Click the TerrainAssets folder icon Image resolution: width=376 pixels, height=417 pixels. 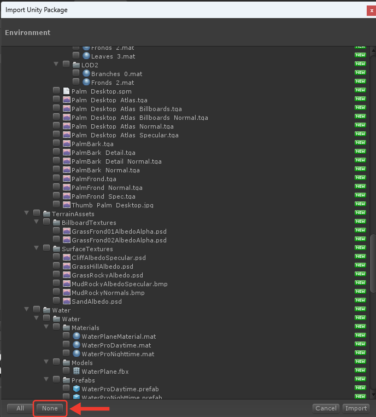pos(47,213)
